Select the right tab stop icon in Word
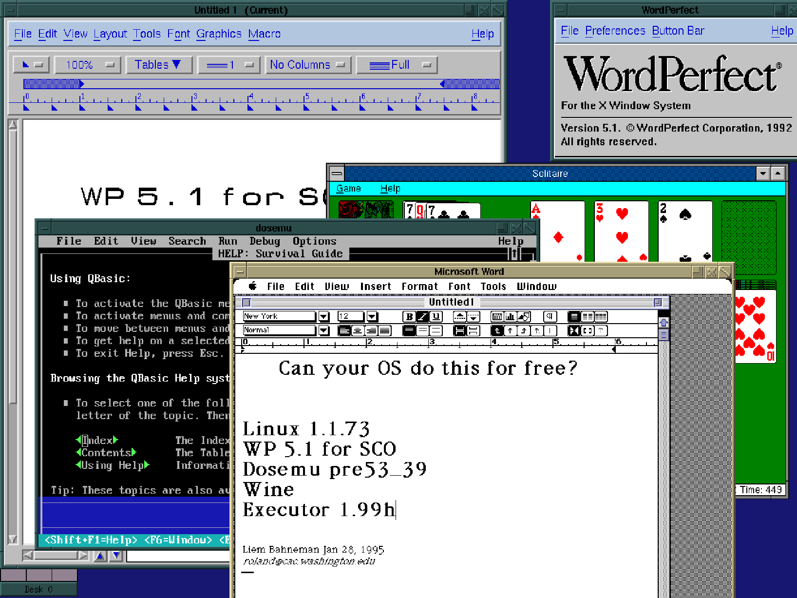The image size is (797, 598). click(524, 331)
